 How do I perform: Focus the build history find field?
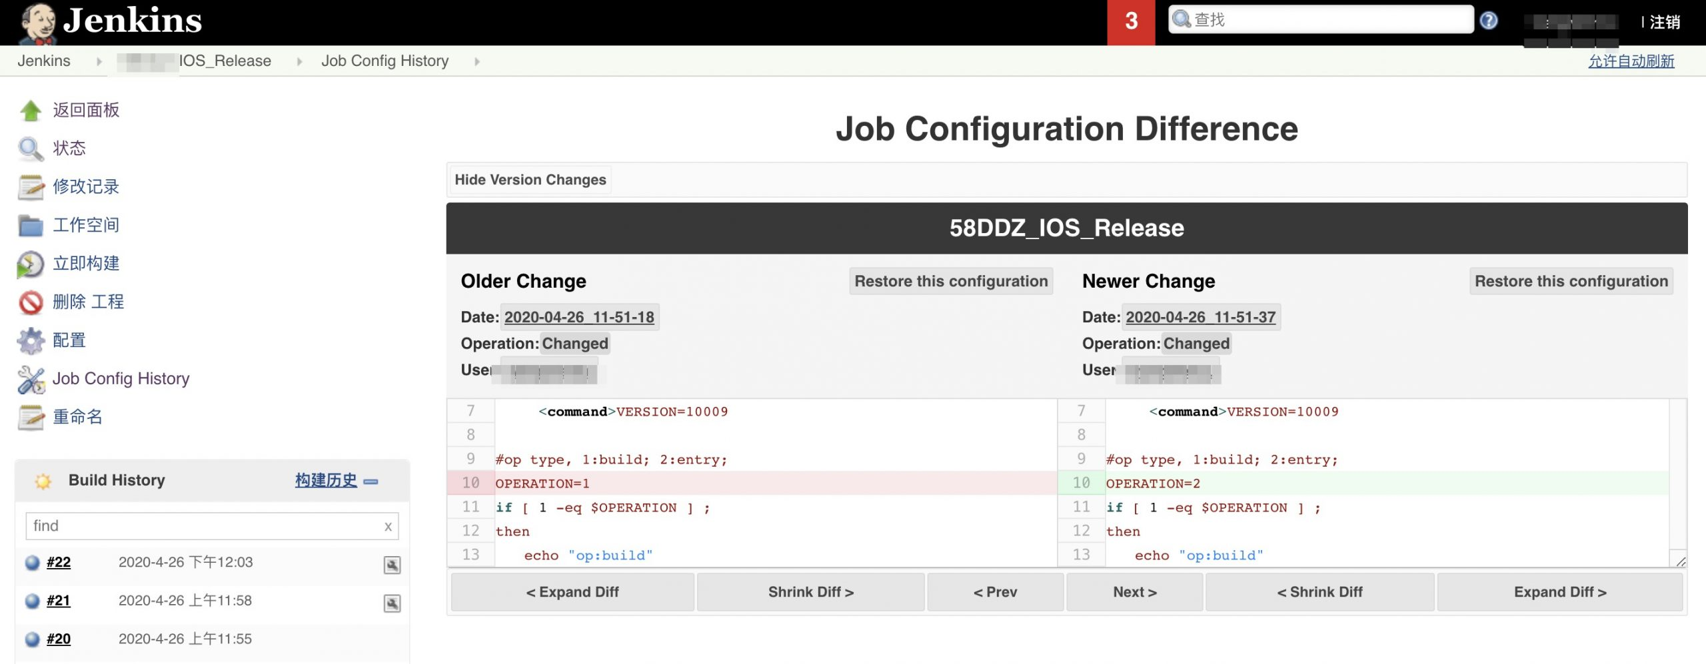point(212,526)
